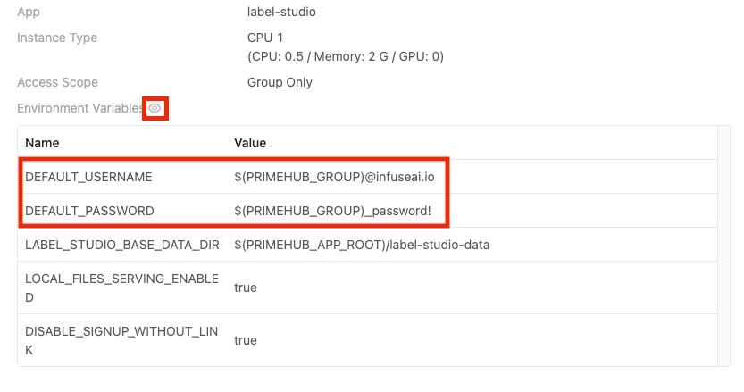Click the Value column header
The width and height of the screenshot is (744, 392).
250,143
